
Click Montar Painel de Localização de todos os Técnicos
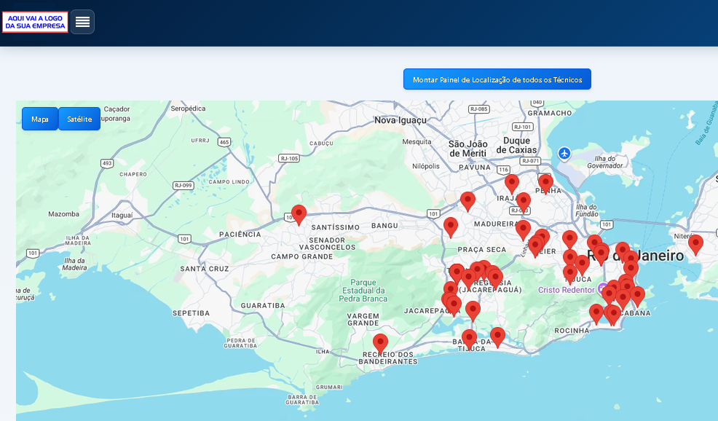pyautogui.click(x=497, y=79)
